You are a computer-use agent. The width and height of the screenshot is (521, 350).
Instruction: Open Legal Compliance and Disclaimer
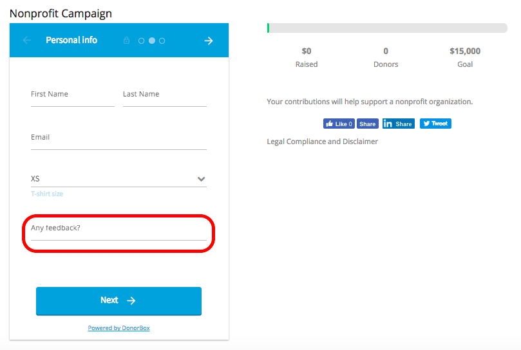coord(322,142)
